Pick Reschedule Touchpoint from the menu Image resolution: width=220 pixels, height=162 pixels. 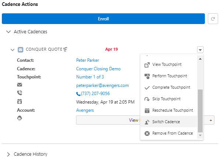[169, 110]
